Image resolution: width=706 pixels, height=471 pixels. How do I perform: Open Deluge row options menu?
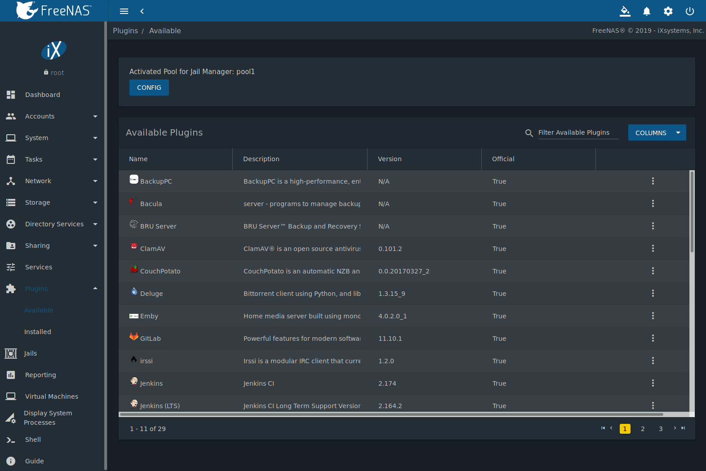[653, 293]
